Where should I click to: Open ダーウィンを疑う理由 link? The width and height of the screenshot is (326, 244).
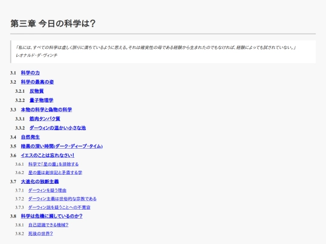pos(47,190)
